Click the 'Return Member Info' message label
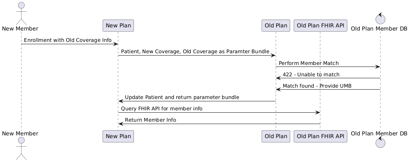 150,120
